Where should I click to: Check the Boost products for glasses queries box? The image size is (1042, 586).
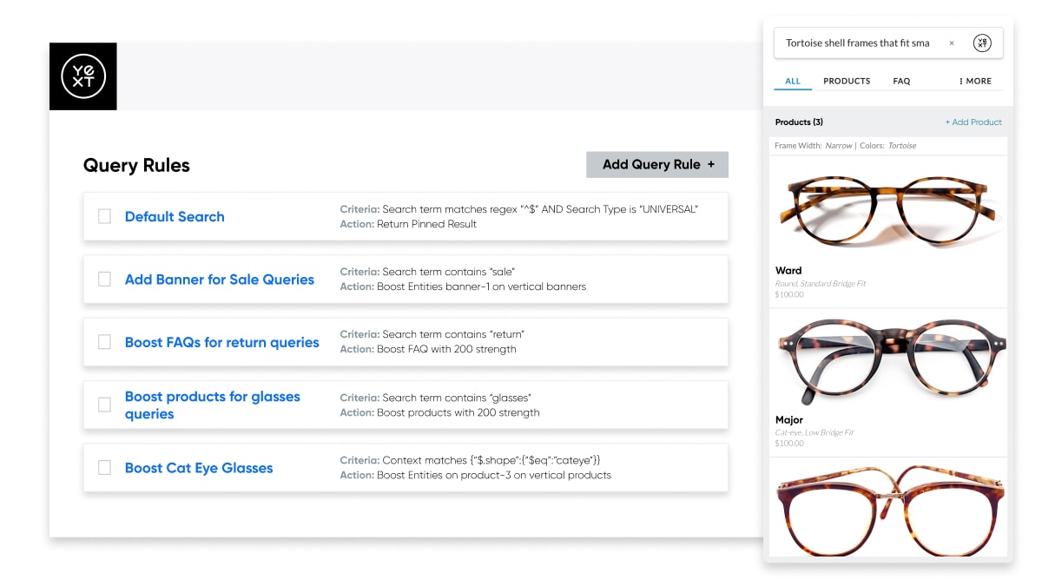click(x=104, y=405)
